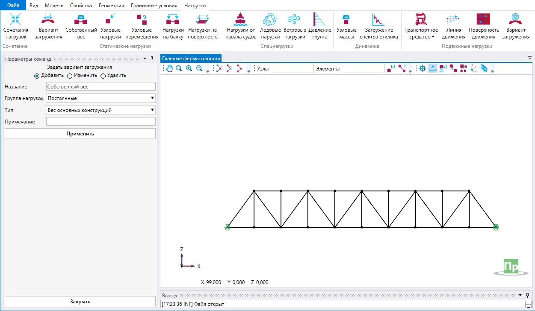Open the Группа нагрузок dropdown
Viewport: 535px width, 311px height.
pos(100,98)
